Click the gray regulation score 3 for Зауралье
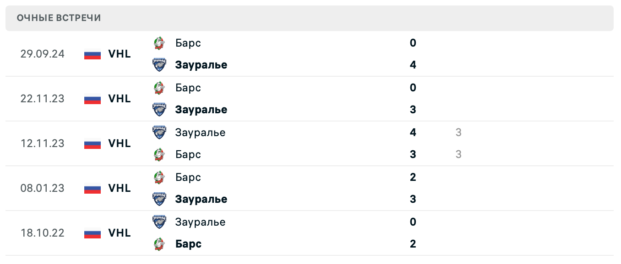Screen dimensions: 621x264 coord(458,132)
